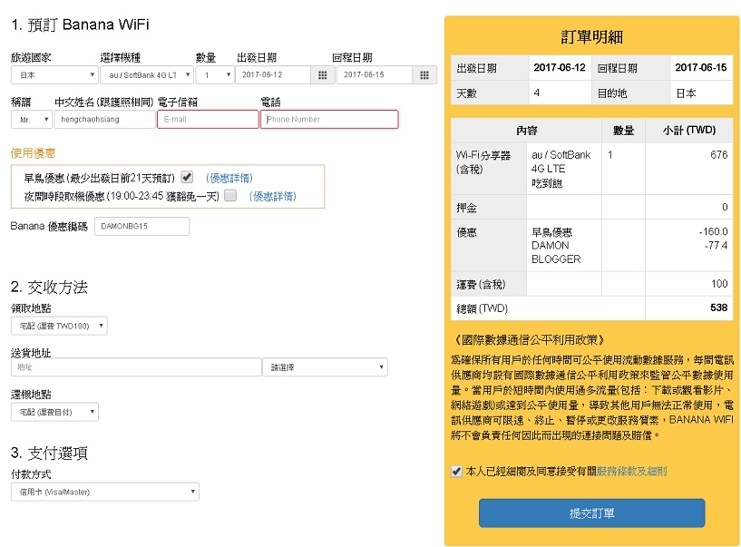
Task: Select the 押金 deposit row label
Action: pos(466,208)
